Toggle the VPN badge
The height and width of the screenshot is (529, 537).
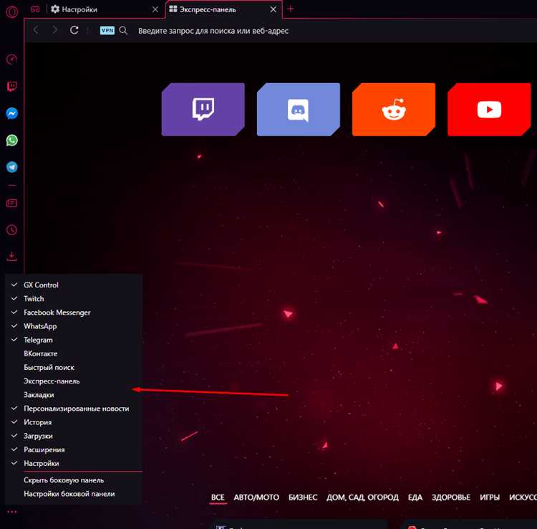107,31
